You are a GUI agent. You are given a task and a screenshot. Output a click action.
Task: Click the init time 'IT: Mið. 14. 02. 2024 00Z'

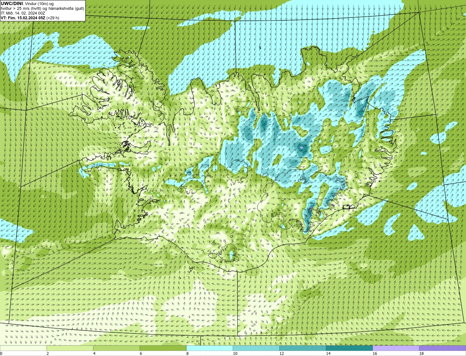(x=23, y=13)
